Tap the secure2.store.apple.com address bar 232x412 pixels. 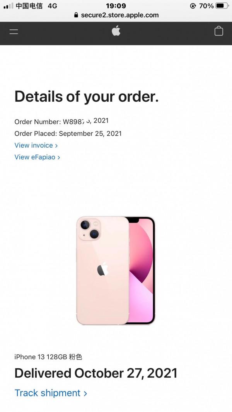click(116, 15)
